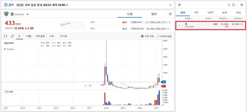This screenshot has height=112, width=247.
Task: Open the 서버 점검 안내 notice
Action: [x=42, y=5]
